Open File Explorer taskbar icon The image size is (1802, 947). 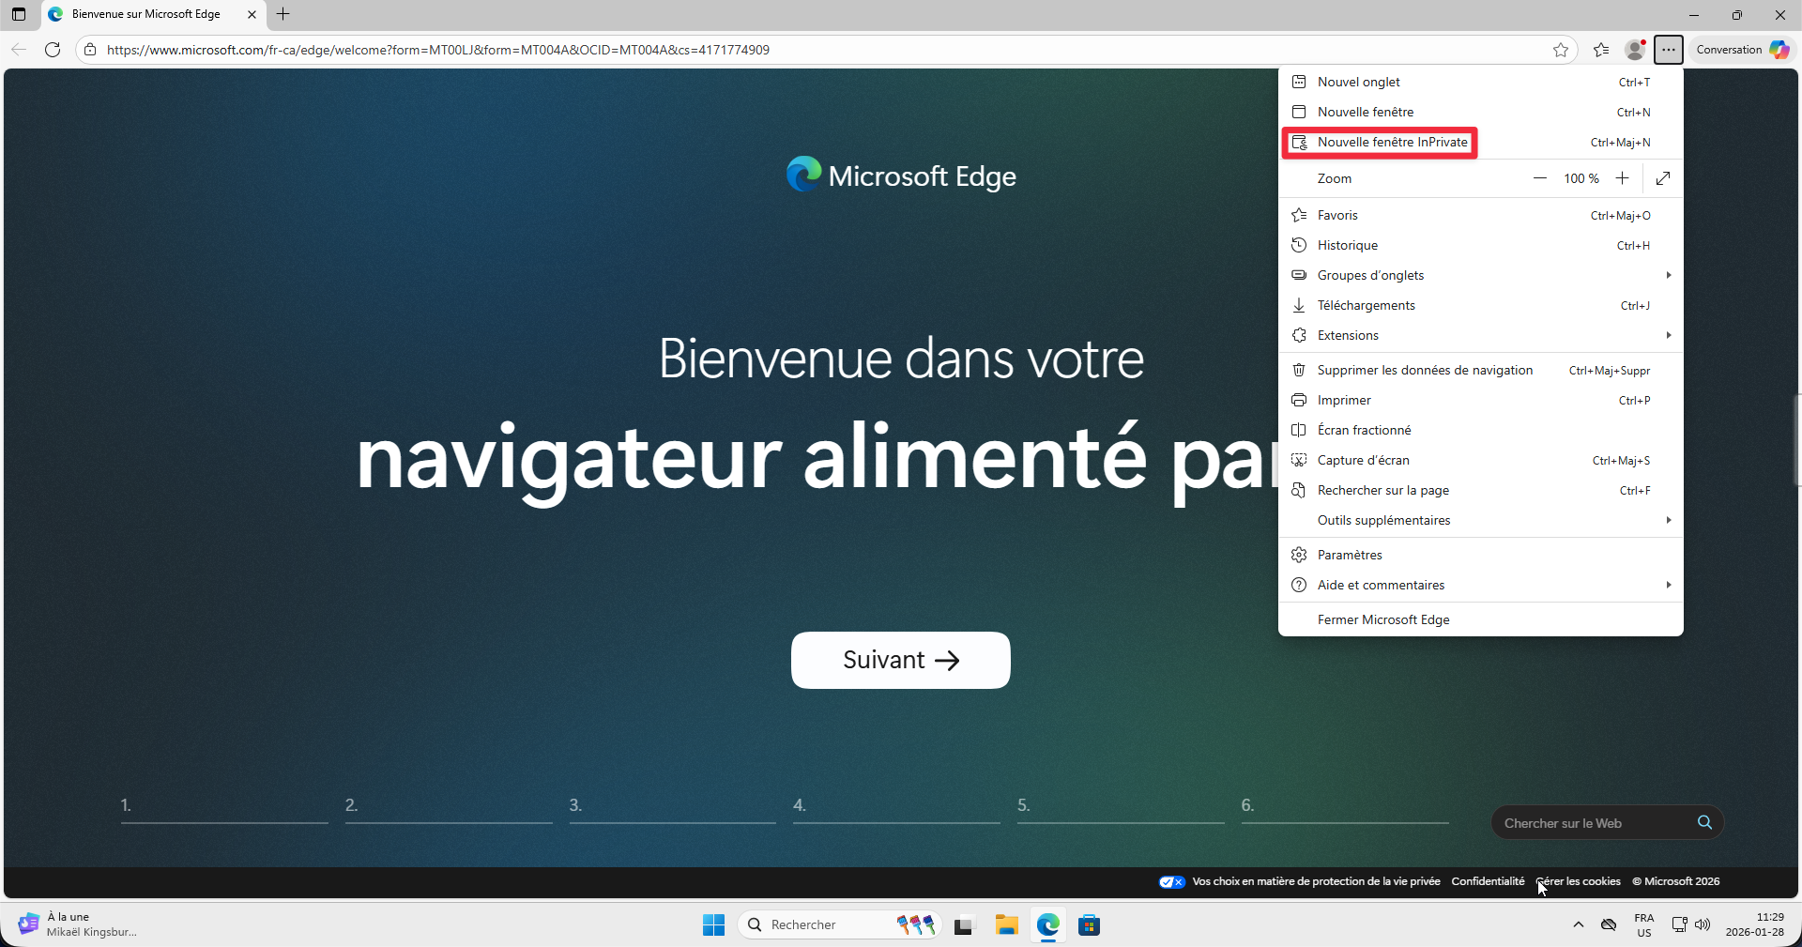1007,925
